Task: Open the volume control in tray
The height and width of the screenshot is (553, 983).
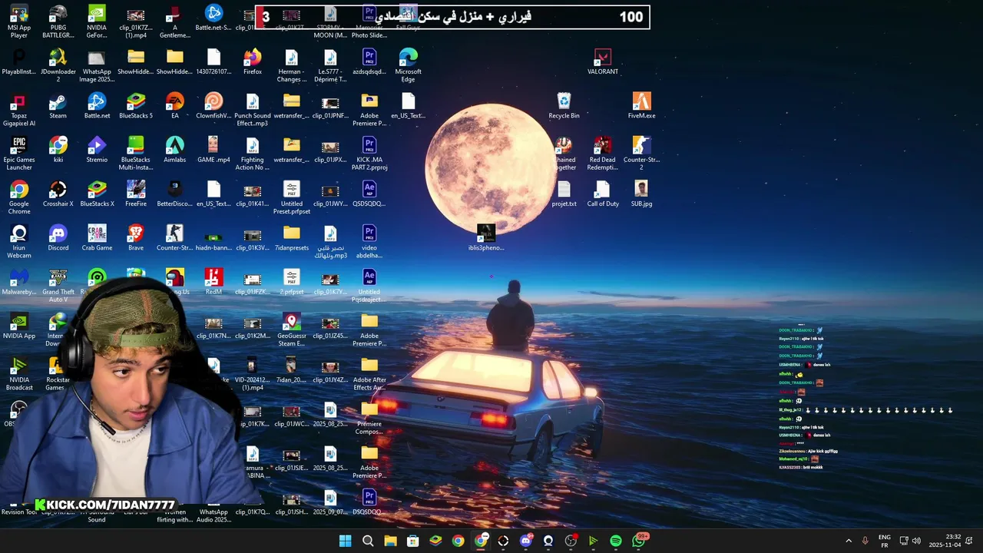Action: (x=917, y=541)
